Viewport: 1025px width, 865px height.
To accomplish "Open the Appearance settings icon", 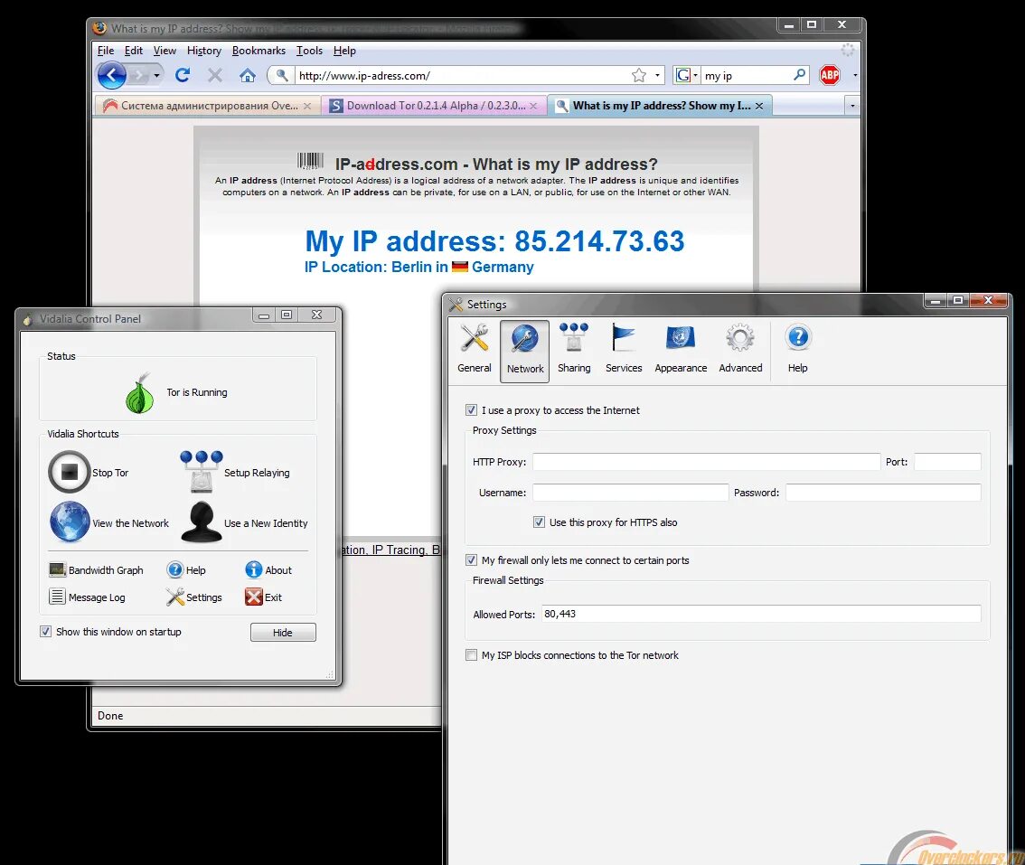I will tap(681, 349).
